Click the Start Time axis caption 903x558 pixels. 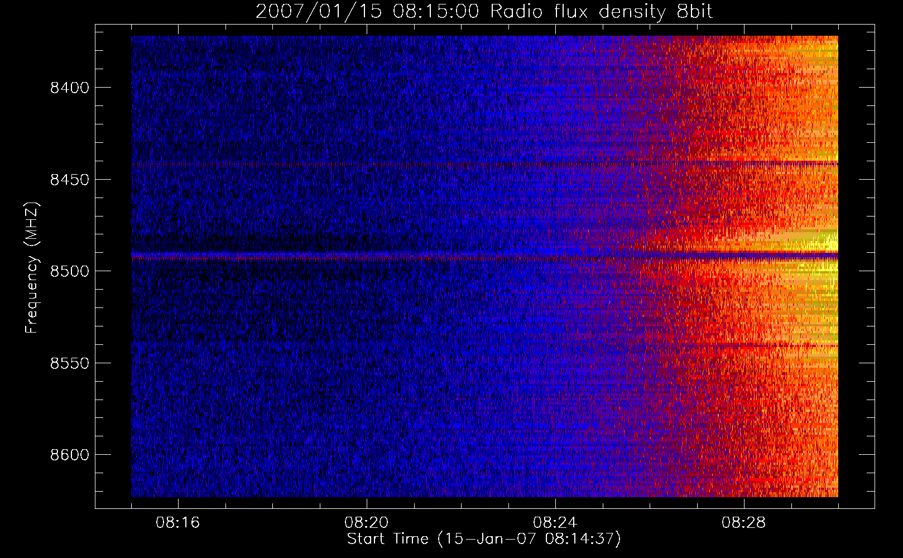pyautogui.click(x=484, y=539)
